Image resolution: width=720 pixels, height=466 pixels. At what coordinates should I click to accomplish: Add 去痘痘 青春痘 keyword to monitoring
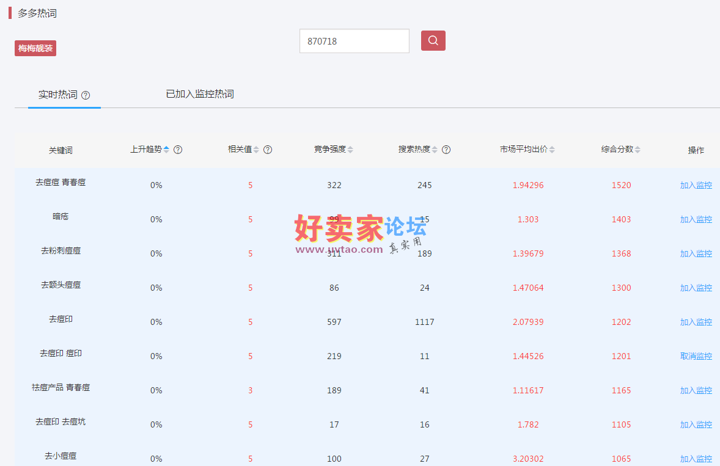696,185
